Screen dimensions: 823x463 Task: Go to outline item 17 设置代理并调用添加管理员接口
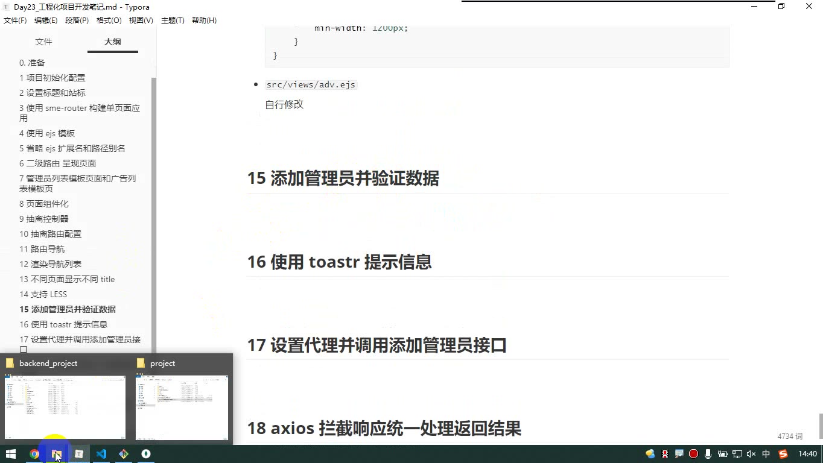(80, 344)
